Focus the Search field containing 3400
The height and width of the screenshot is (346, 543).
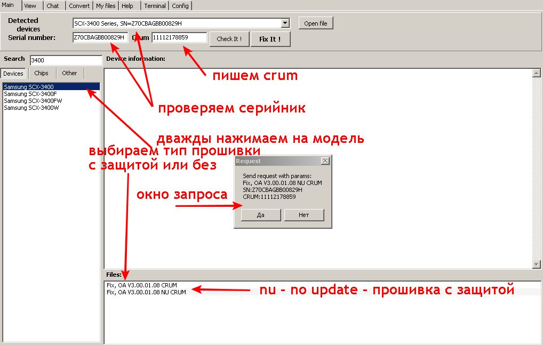66,60
